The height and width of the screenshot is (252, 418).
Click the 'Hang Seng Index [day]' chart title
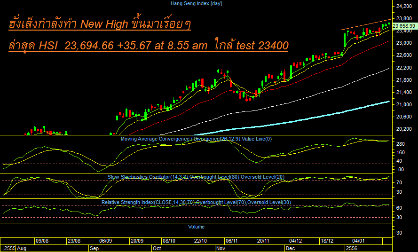[196, 3]
